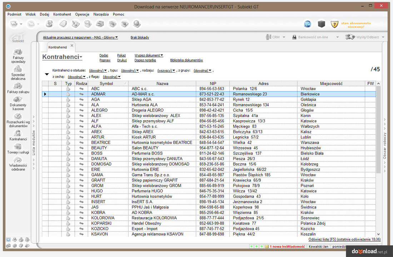Viewport: 393px width, 257px height.
Task: Click scroll down arrow of table scrollbar
Action: [378, 234]
